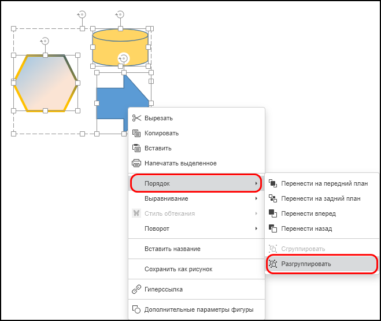Click the printer icon for Напечатать выделенное
Image resolution: width=381 pixels, height=321 pixels.
point(136,163)
